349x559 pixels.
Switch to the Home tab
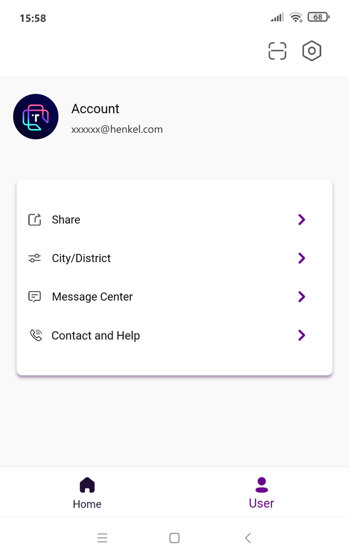pos(87,493)
